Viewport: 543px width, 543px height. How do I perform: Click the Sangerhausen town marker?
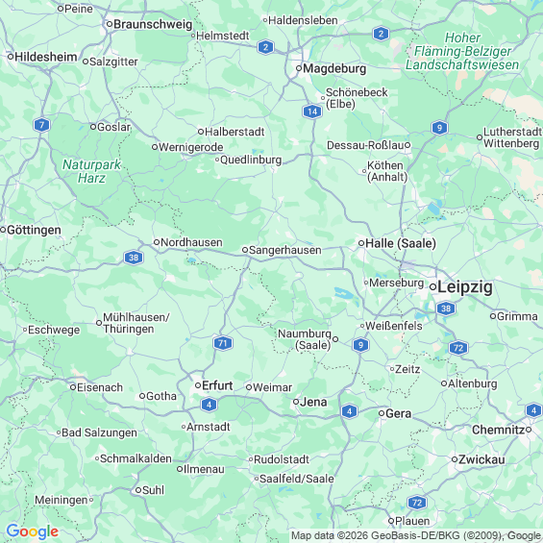click(x=245, y=250)
